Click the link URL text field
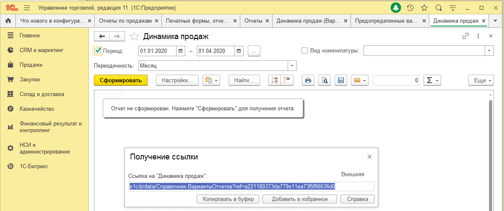This screenshot has height=211, width=504. 251,187
